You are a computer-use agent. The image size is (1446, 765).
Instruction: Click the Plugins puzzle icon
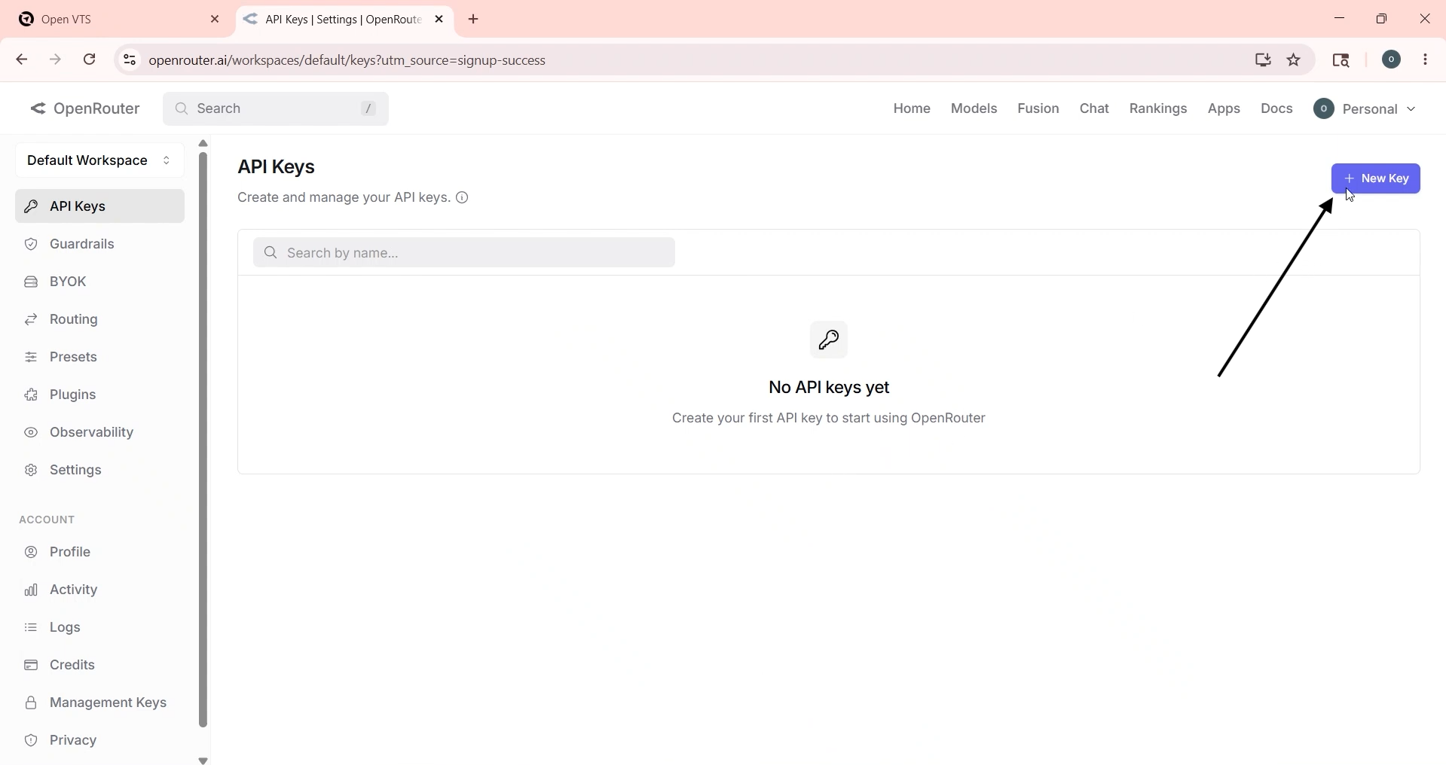[31, 395]
